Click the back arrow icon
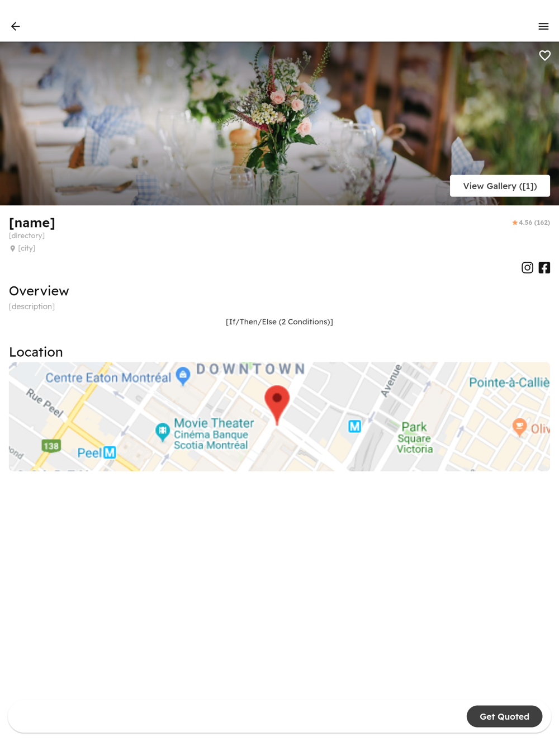 tap(16, 26)
